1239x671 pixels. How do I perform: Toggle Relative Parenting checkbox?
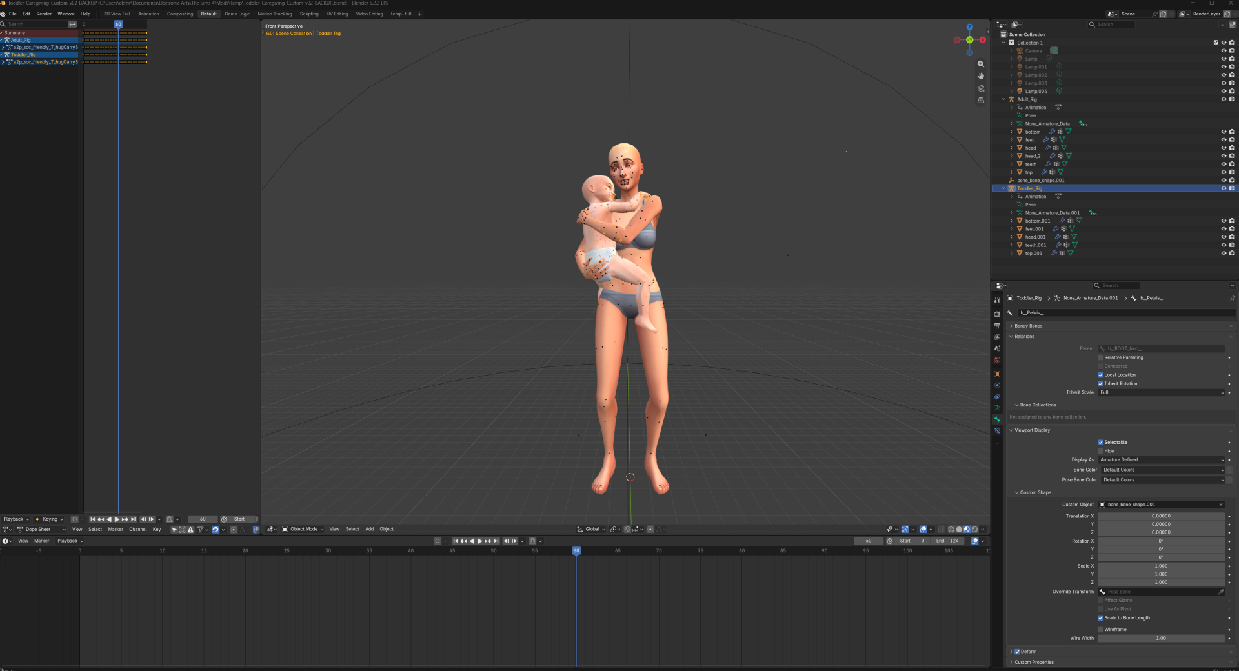pos(1101,357)
